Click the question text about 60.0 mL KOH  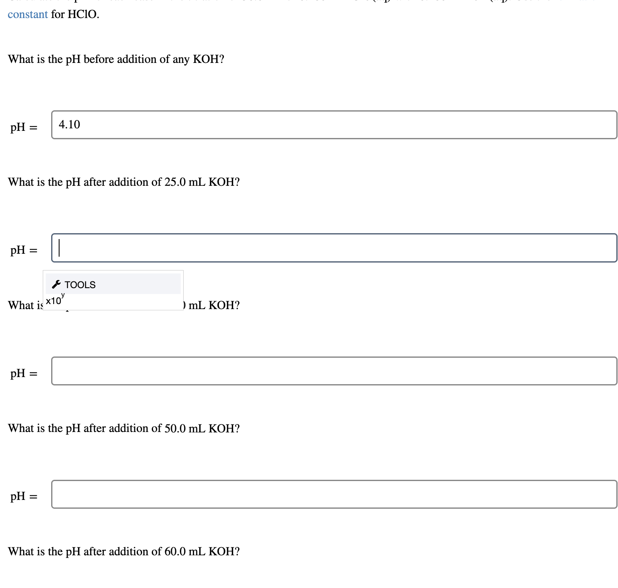click(x=124, y=552)
